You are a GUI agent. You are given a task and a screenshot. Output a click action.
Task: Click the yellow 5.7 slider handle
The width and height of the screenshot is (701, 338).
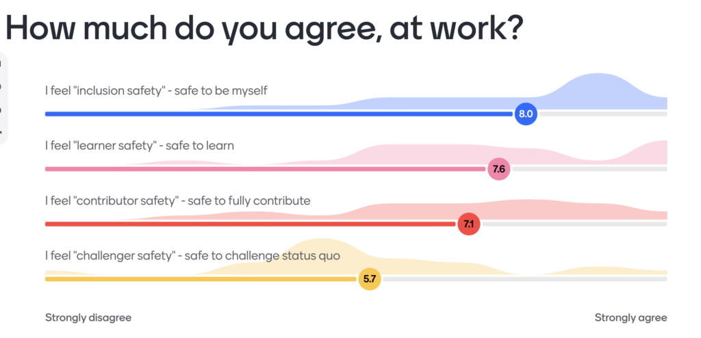pos(370,279)
